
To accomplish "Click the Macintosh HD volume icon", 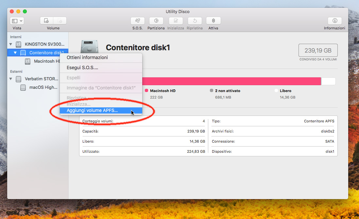I will click(x=27, y=61).
